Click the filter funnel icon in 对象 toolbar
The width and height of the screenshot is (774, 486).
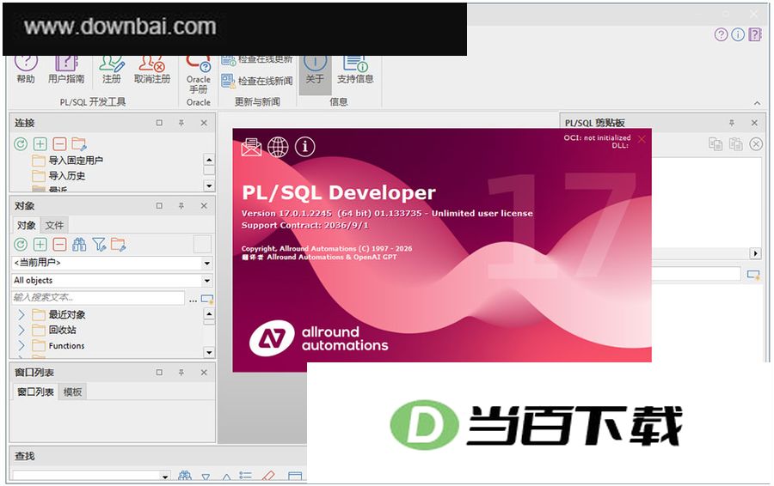(99, 245)
